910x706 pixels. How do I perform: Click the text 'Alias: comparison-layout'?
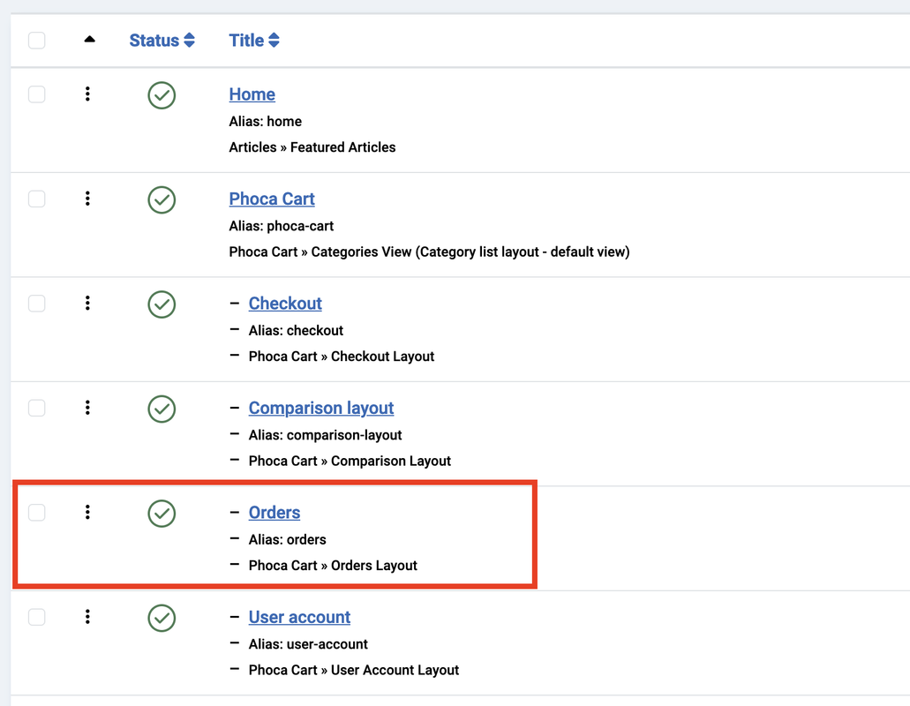pos(326,435)
